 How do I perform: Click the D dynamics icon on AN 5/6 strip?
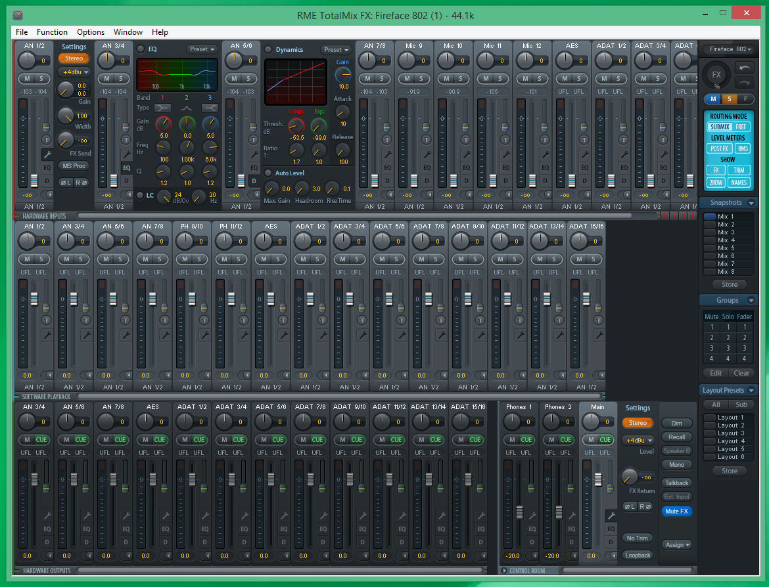pyautogui.click(x=254, y=181)
